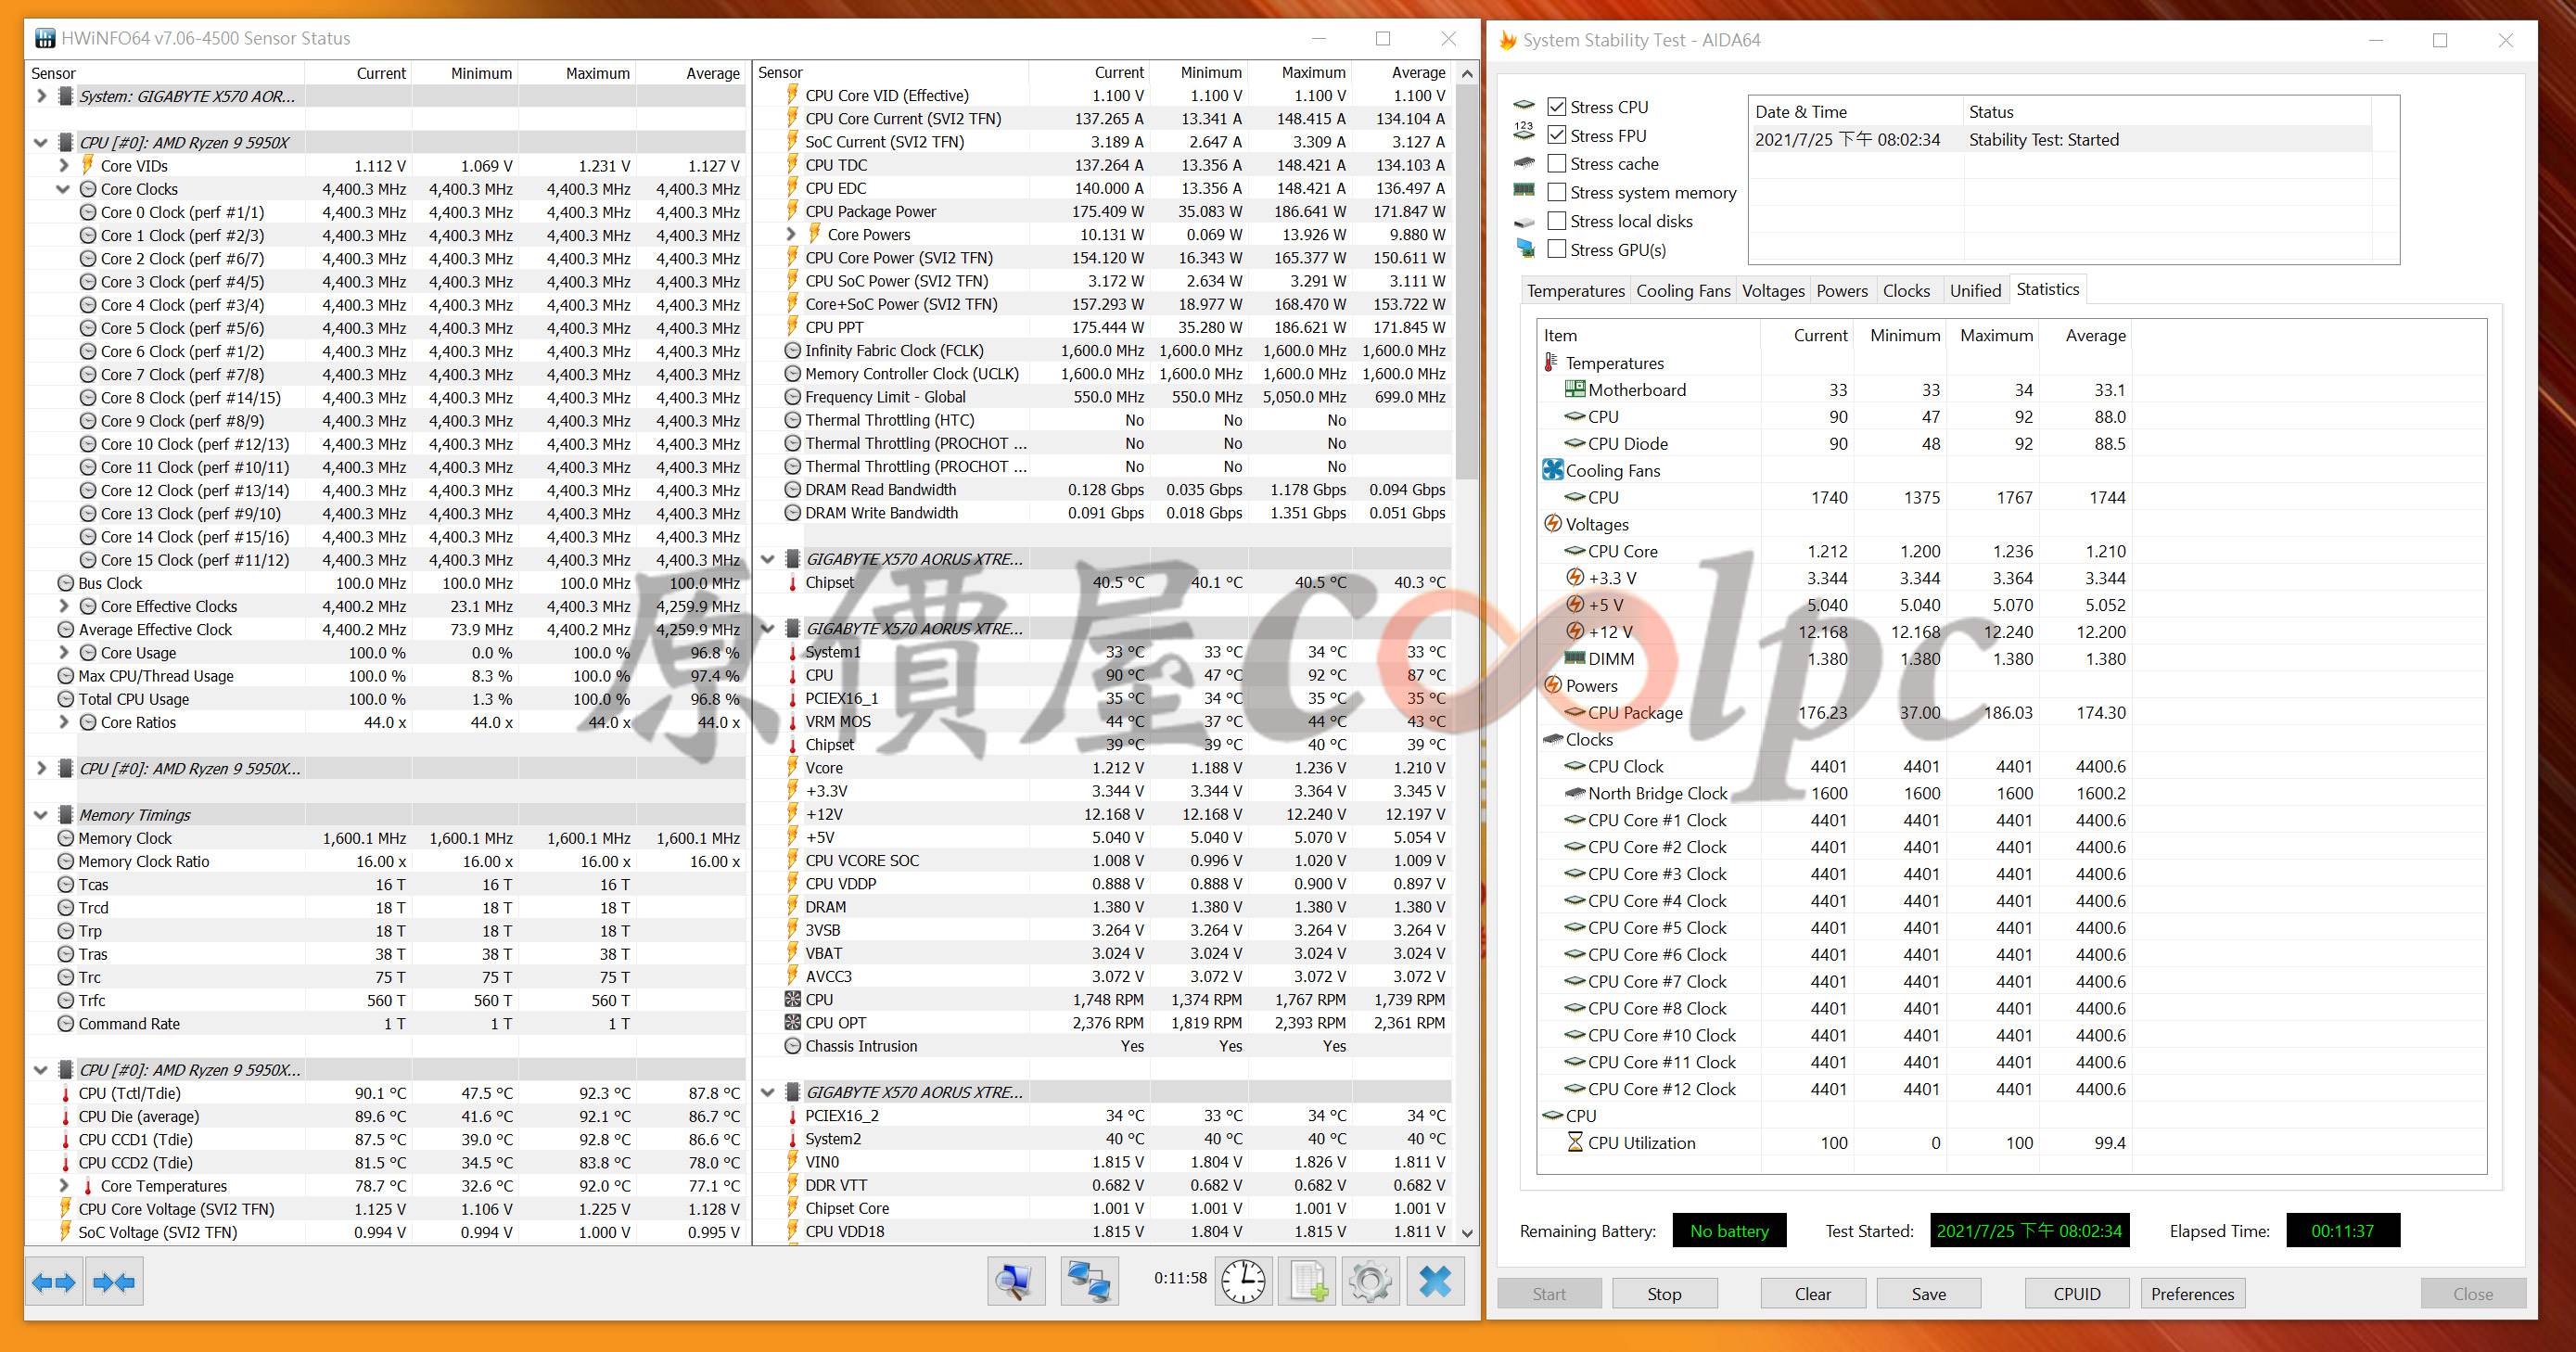Click Stress local disks drive icon
Viewport: 2576px width, 1352px height.
coord(1523,220)
